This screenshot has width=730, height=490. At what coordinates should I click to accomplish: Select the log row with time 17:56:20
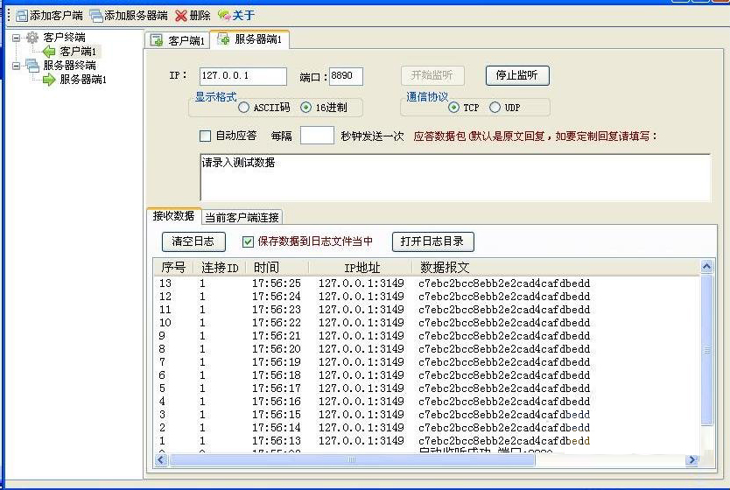click(426, 349)
